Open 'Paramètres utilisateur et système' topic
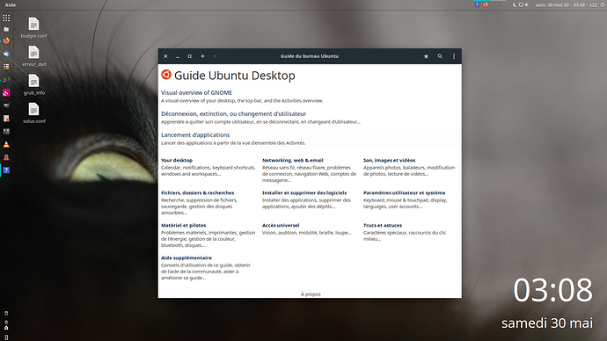 click(404, 192)
